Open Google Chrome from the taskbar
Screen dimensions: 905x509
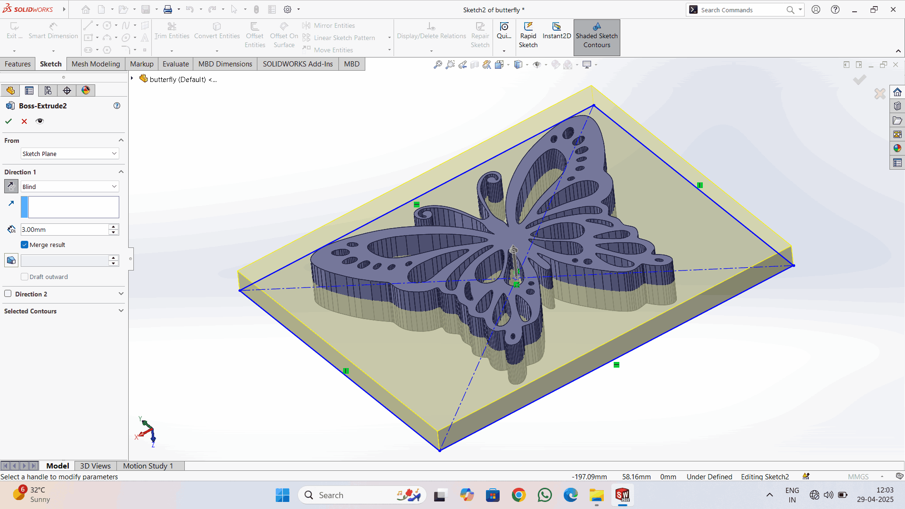pos(518,495)
